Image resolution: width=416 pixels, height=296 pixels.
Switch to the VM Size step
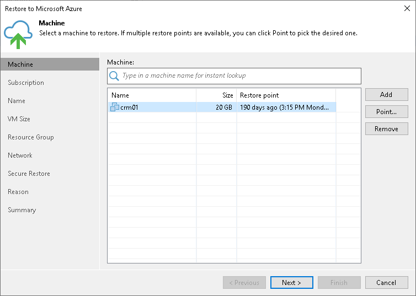[x=19, y=119]
